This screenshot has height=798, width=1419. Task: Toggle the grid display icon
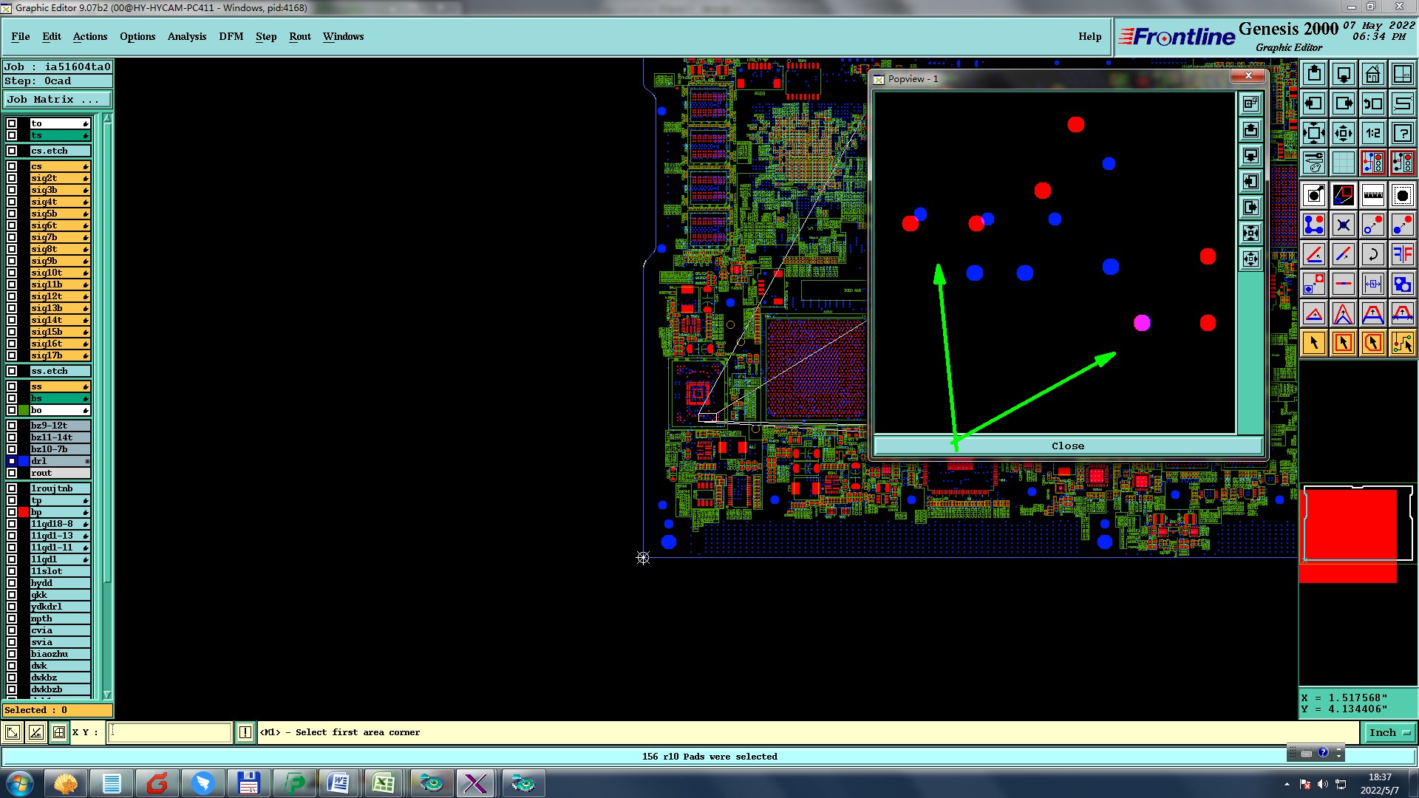click(x=1343, y=163)
